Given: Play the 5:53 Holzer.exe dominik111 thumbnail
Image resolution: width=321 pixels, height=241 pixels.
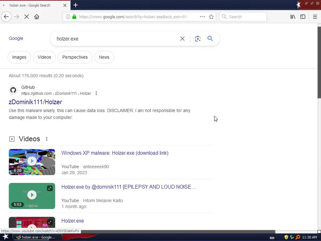Looking at the screenshot, I should coord(32,196).
